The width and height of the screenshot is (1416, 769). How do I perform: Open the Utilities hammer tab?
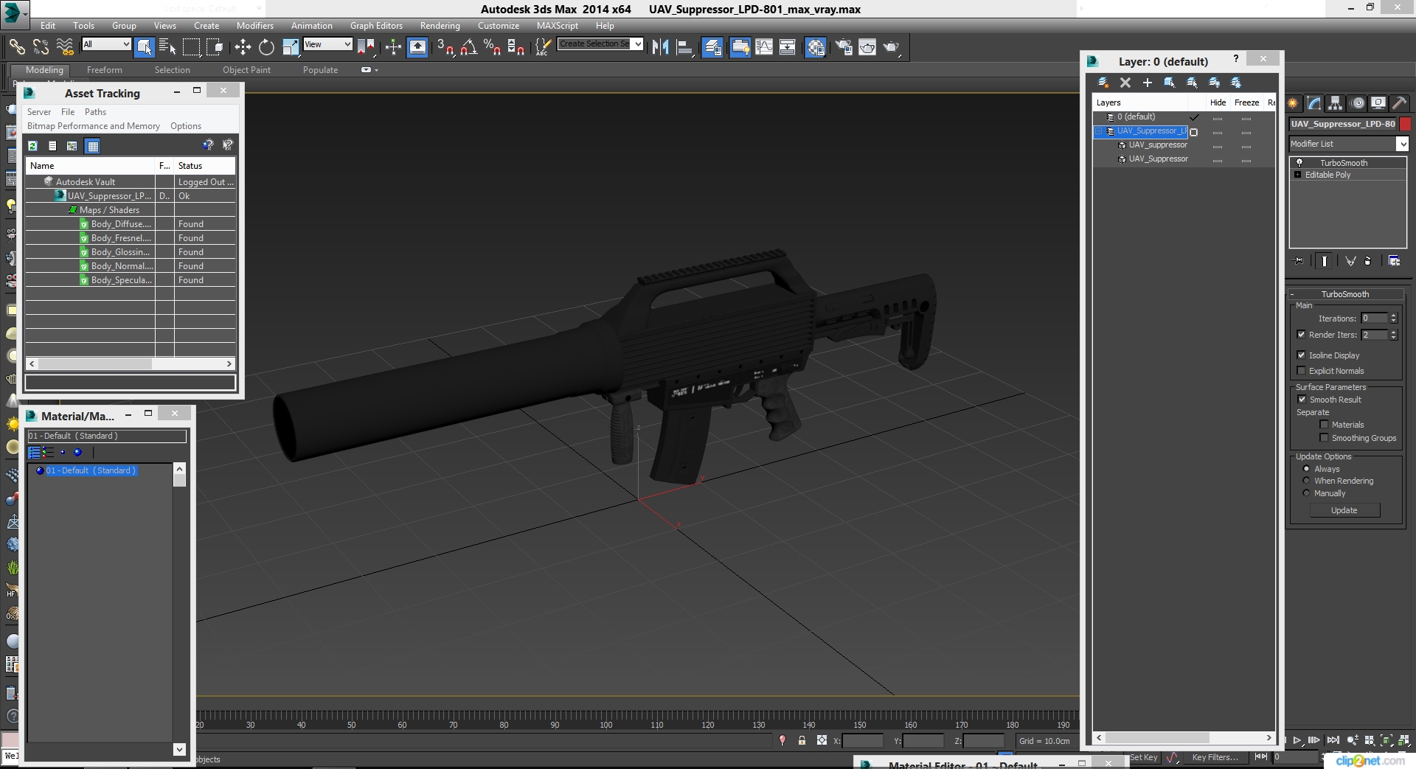[x=1399, y=103]
